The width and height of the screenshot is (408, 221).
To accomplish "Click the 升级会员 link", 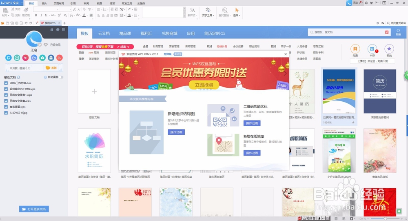I will (x=55, y=45).
